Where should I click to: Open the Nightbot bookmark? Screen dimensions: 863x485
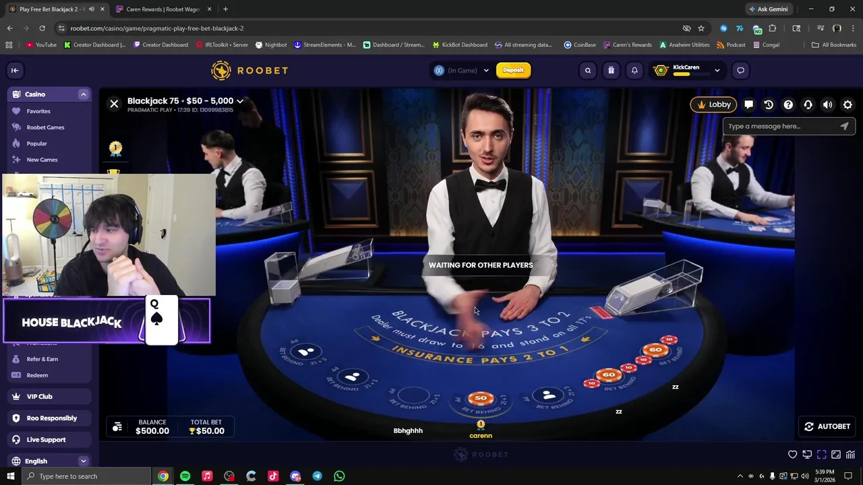pos(271,45)
